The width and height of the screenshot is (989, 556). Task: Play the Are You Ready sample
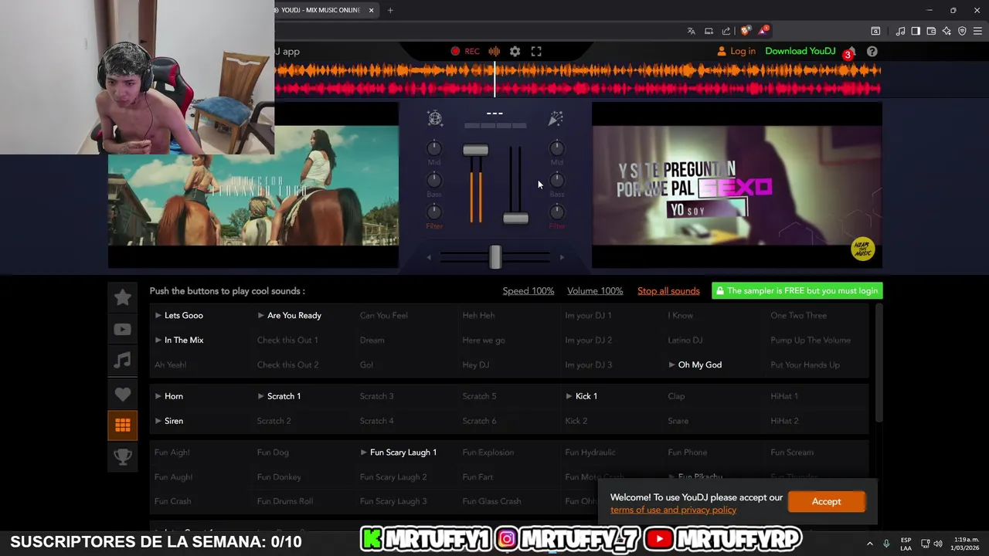290,315
